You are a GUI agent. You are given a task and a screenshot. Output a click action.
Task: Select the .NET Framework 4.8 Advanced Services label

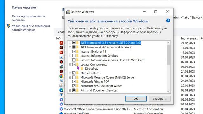coord(106,47)
